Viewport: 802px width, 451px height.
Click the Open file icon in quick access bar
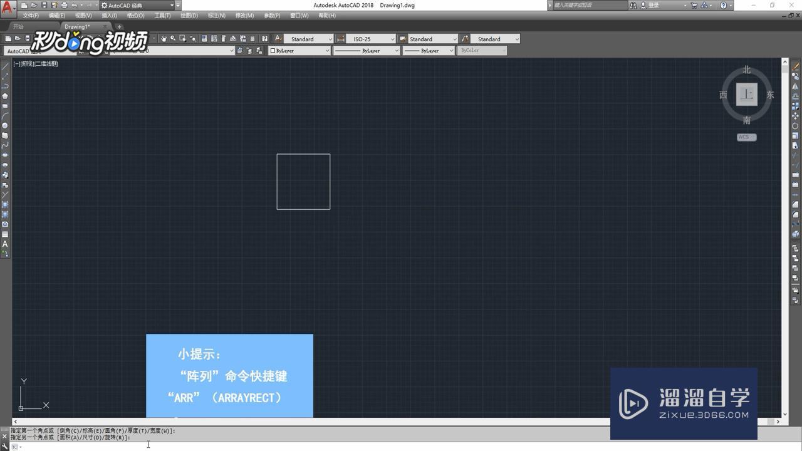click(34, 5)
